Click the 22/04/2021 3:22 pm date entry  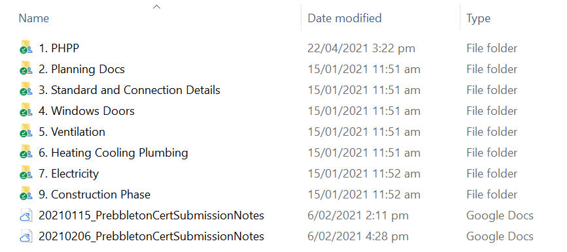[x=361, y=48]
